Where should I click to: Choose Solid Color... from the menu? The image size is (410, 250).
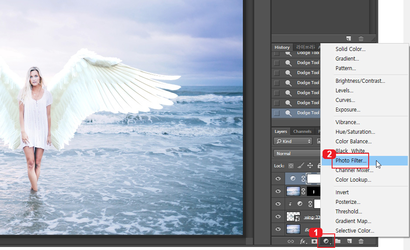pyautogui.click(x=350, y=49)
